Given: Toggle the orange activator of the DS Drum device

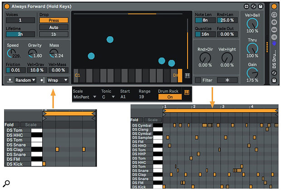Looking at the screenshot, I should (x=274, y=6).
